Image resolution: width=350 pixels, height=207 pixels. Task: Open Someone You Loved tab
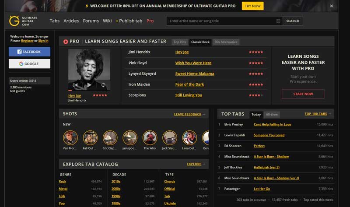click(x=269, y=135)
